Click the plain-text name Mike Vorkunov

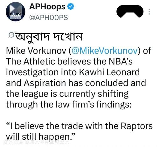pyautogui.click(x=36, y=51)
